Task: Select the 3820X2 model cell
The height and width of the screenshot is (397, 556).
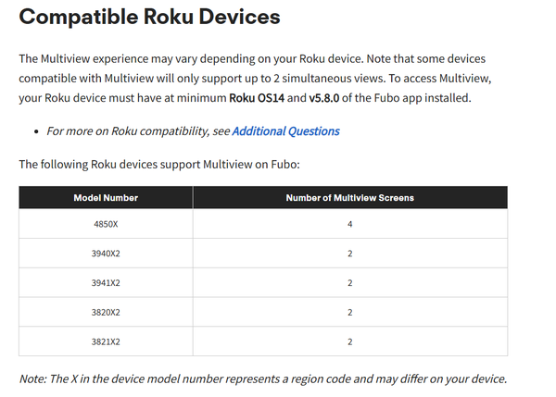Action: [106, 312]
